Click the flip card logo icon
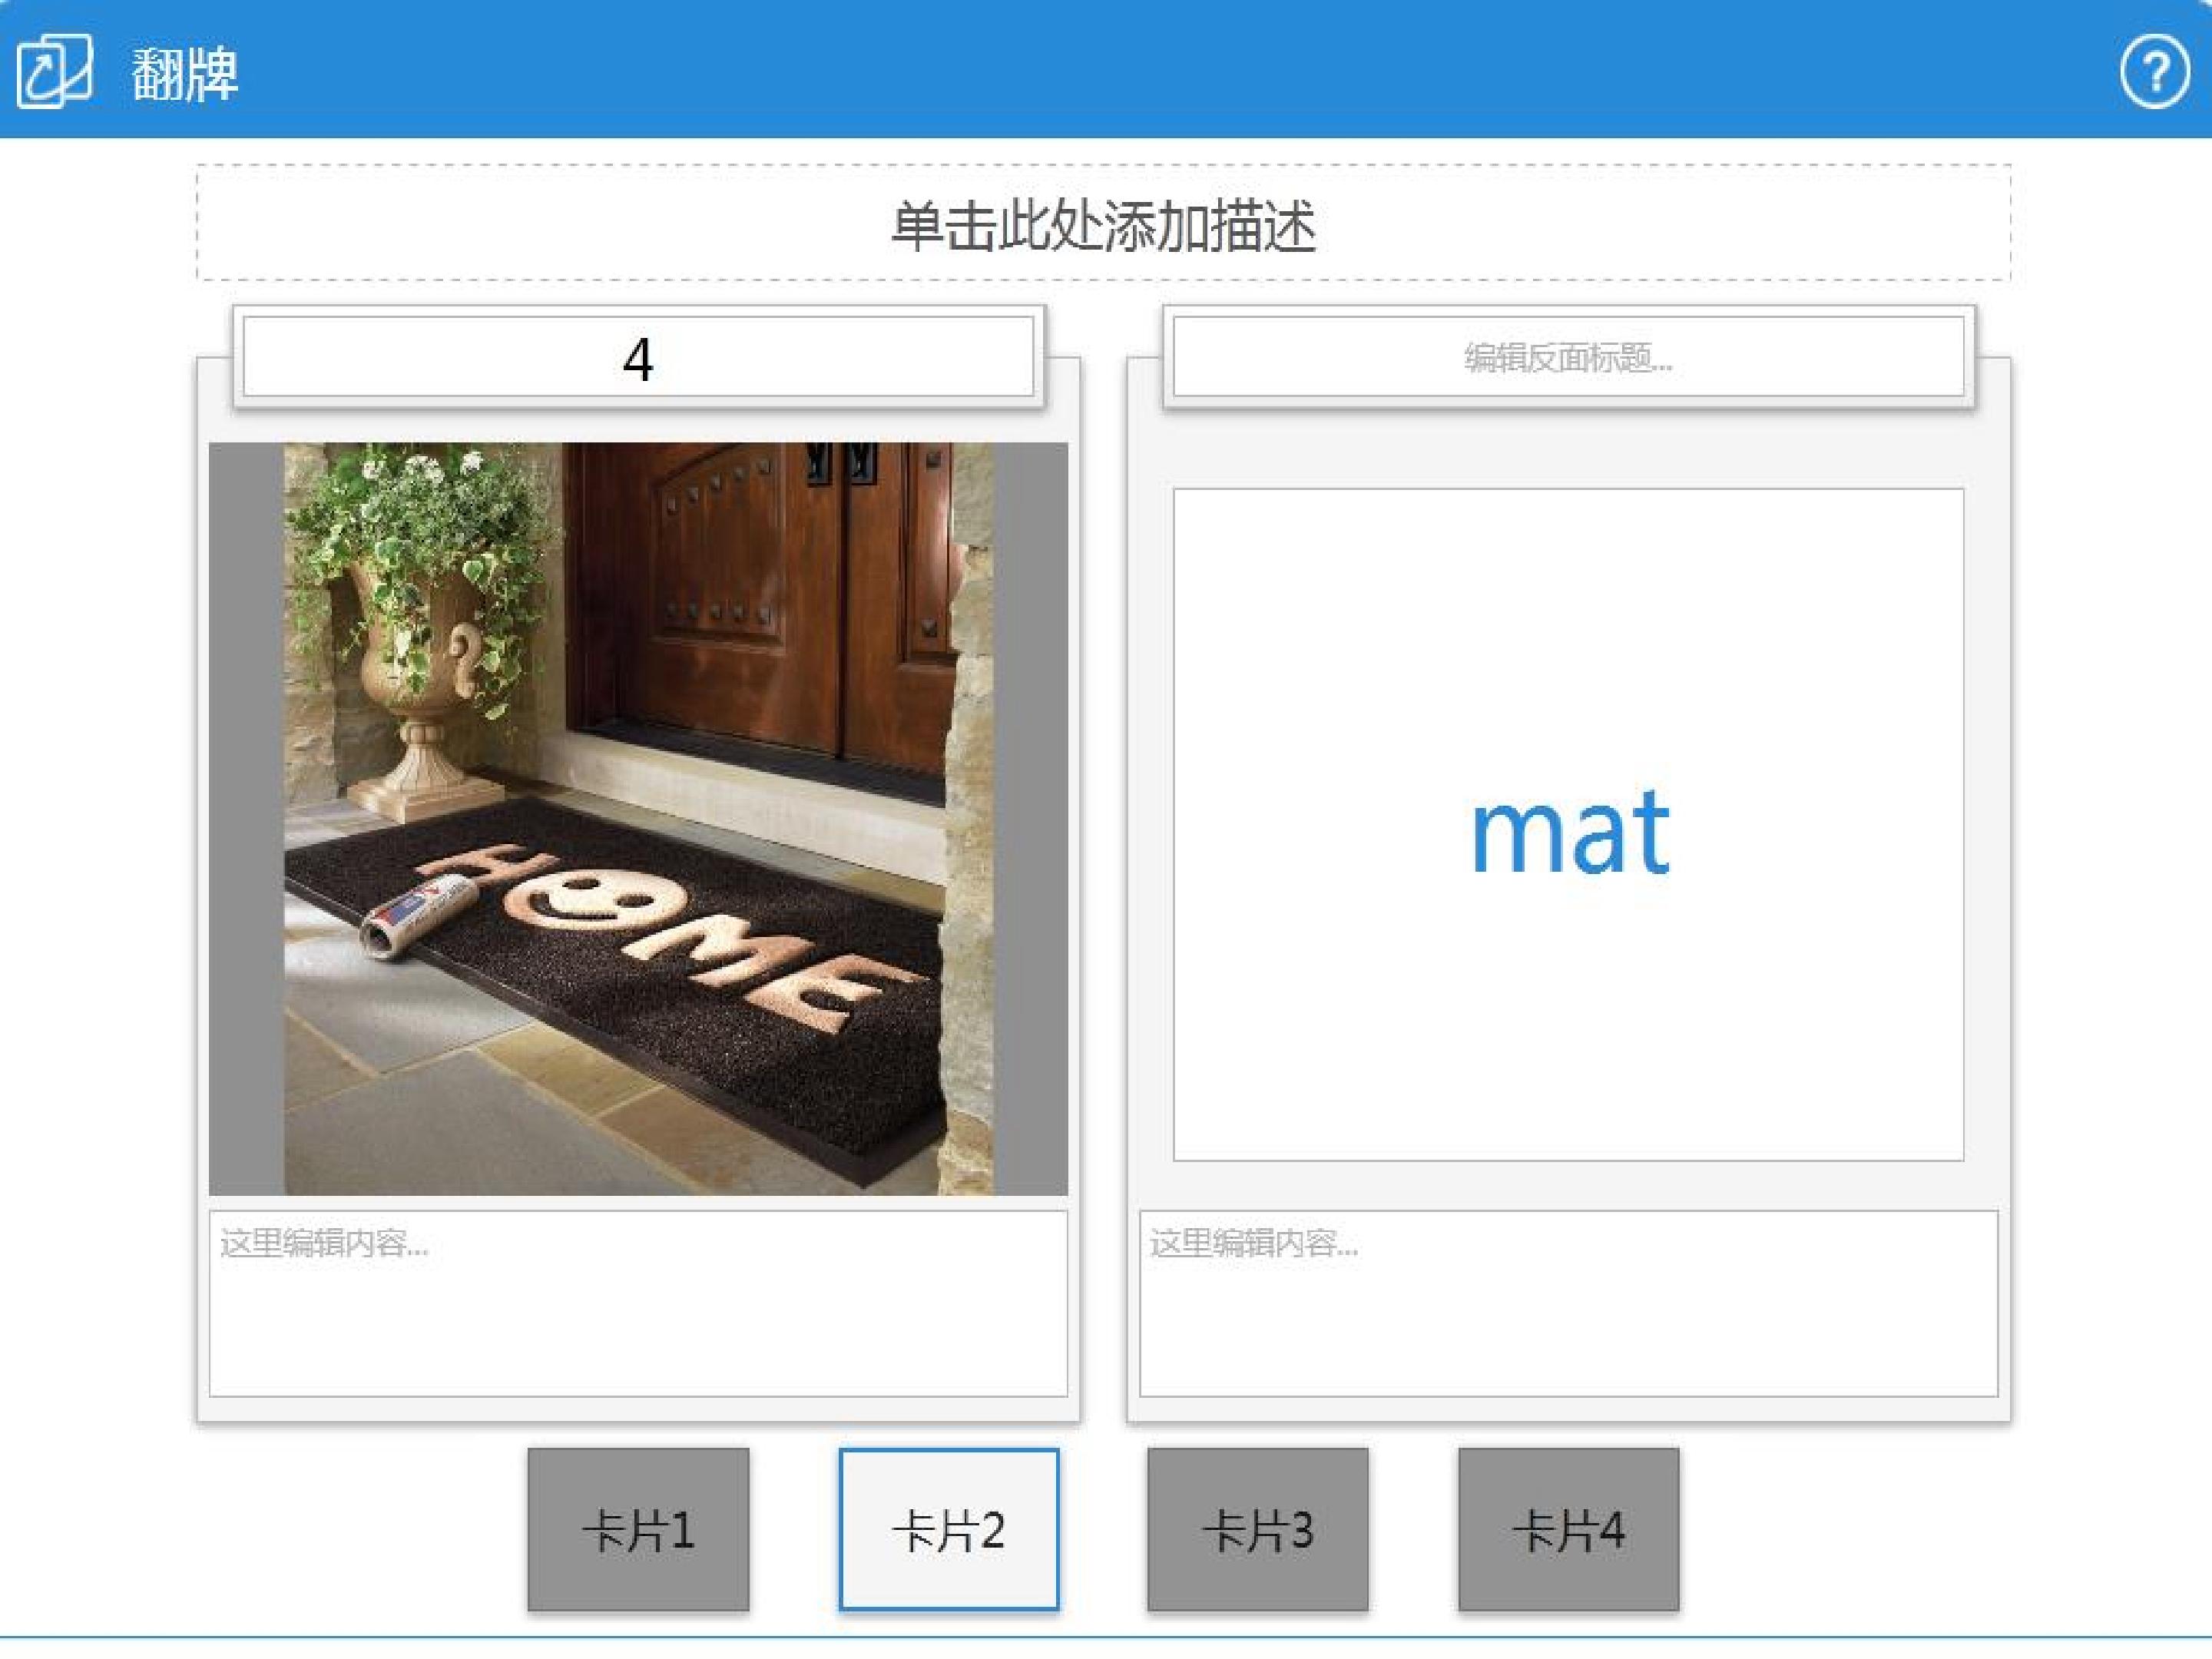Image resolution: width=2212 pixels, height=1659 pixels. click(54, 70)
